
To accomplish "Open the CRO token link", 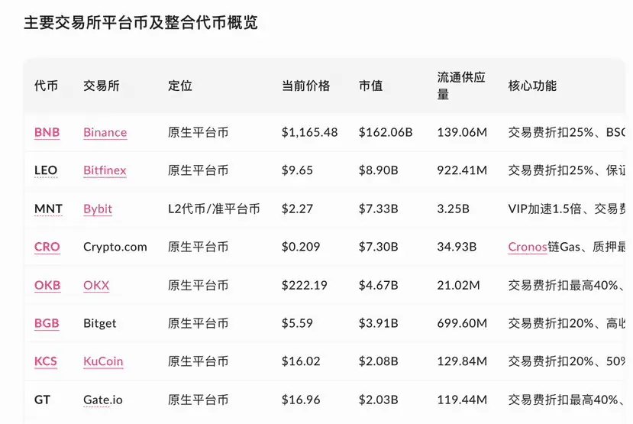I will [x=47, y=246].
